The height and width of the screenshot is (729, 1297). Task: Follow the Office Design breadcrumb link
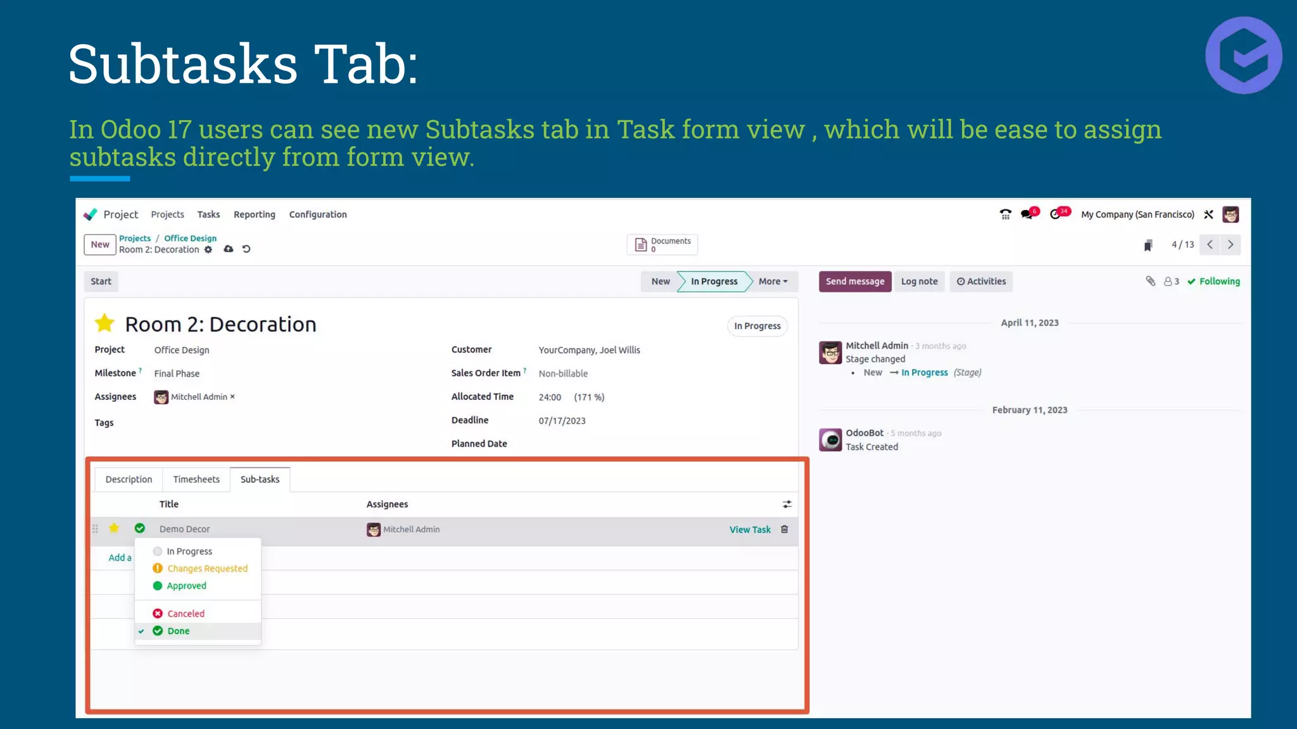point(190,238)
